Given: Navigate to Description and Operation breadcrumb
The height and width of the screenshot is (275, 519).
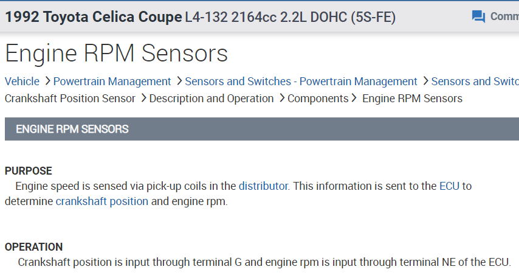Looking at the screenshot, I should pos(211,99).
